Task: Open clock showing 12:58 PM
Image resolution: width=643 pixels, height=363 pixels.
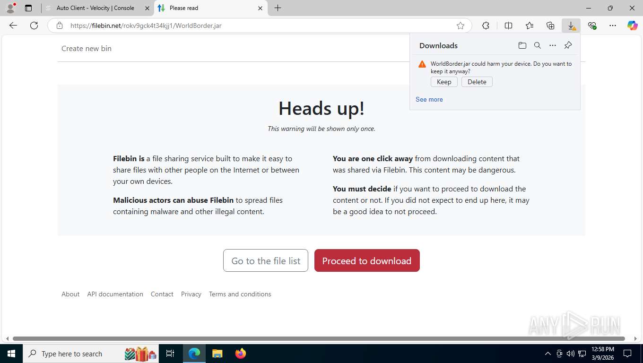Action: pos(602,354)
